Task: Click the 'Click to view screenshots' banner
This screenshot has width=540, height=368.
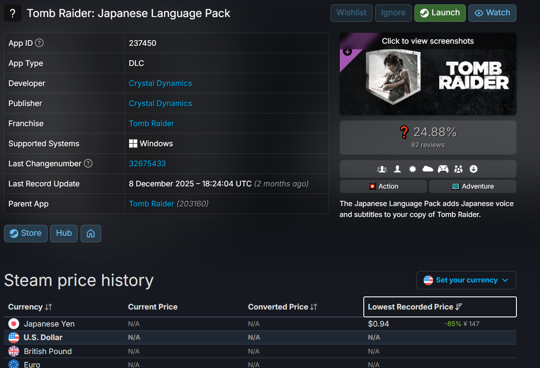Action: pos(428,41)
